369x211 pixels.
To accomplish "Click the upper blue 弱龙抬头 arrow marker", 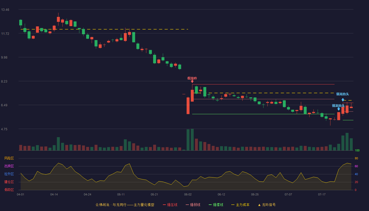I will 343,100.
